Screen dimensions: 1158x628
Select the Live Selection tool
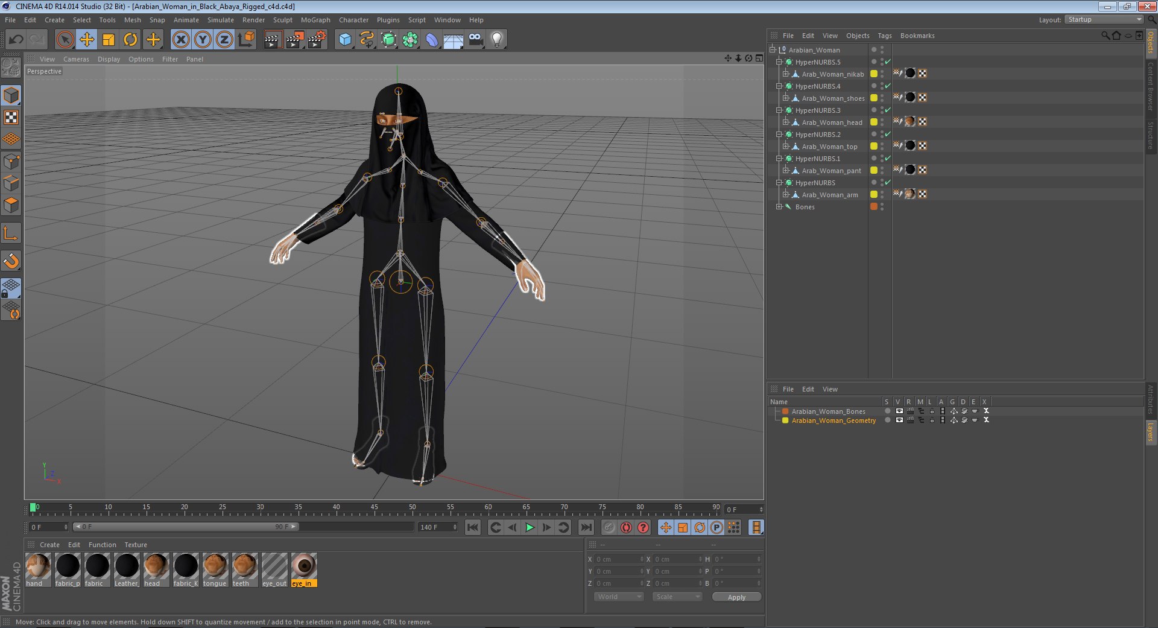[65, 40]
